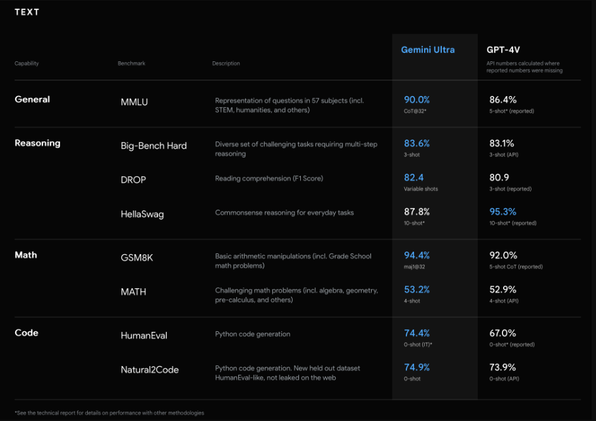
Task: Click the "Big-Bench Hard" benchmark name
Action: (x=154, y=146)
